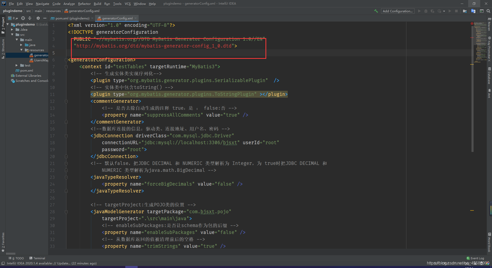Click the Run Anything icon

[482, 11]
